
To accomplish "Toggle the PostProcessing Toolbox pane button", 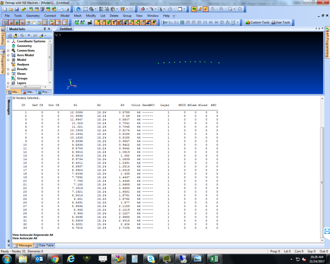I will [x=17, y=22].
